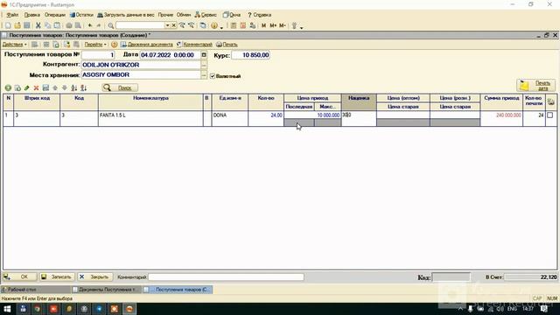Move the row down with the down arrow icon

click(64, 87)
